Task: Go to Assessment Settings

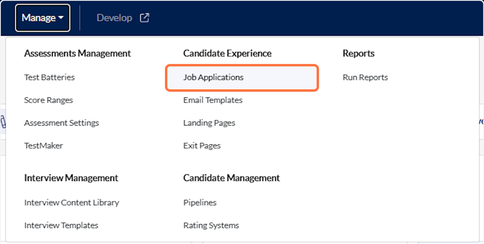Action: 62,123
